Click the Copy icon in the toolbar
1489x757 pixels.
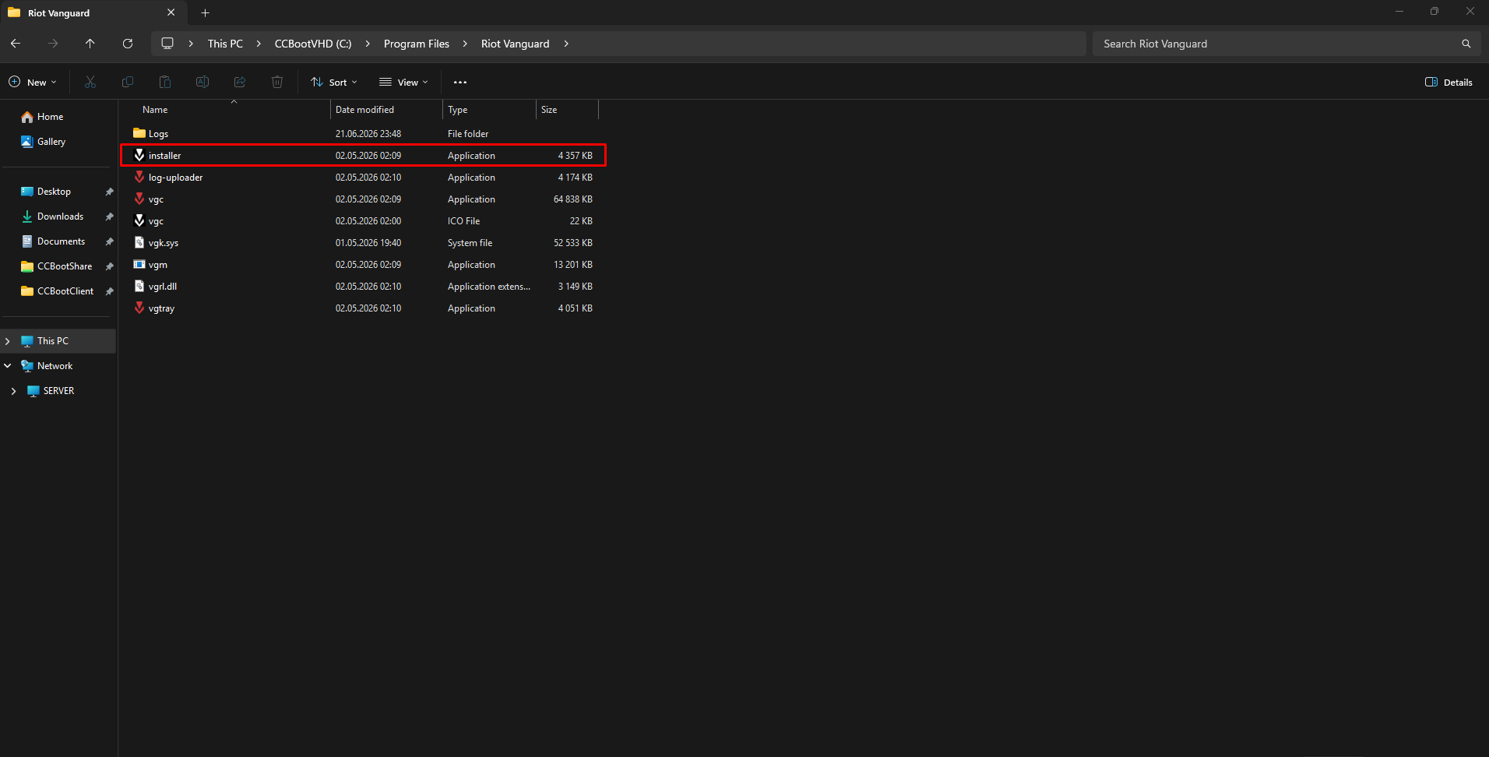tap(128, 82)
